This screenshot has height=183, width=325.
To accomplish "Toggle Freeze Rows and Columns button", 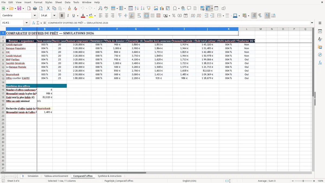I will [208, 8].
